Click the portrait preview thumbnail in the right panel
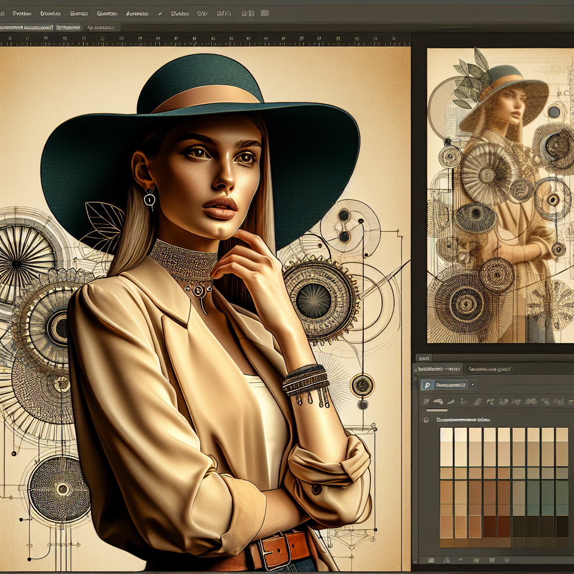574x574 pixels. tap(500, 195)
